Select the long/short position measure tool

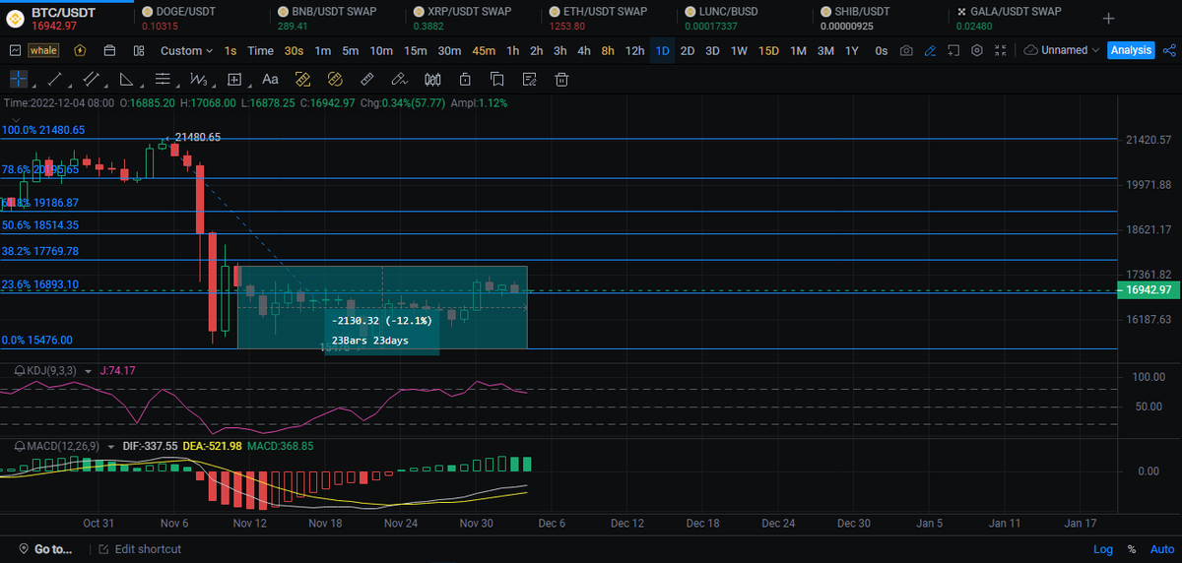click(234, 79)
